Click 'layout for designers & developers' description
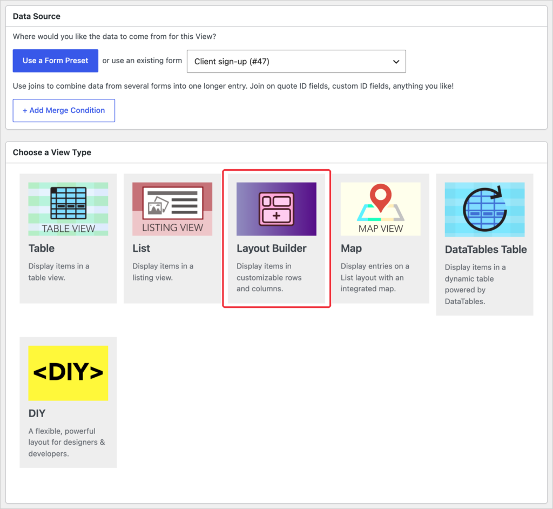Screen dimensions: 553x509 pos(66,448)
